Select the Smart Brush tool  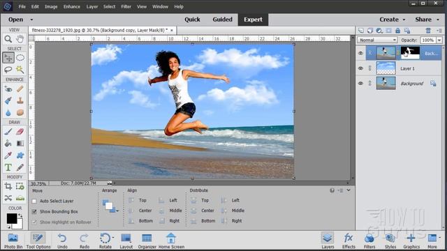click(8, 100)
